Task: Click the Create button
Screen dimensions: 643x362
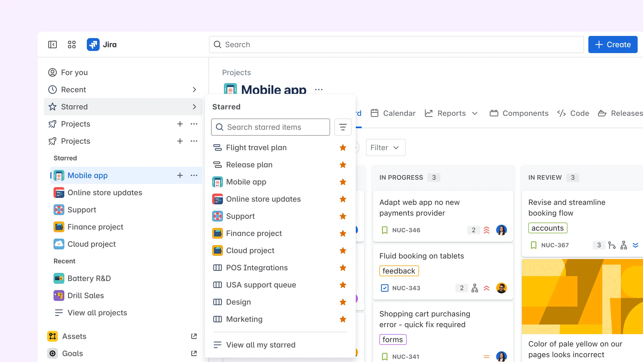Action: (613, 44)
